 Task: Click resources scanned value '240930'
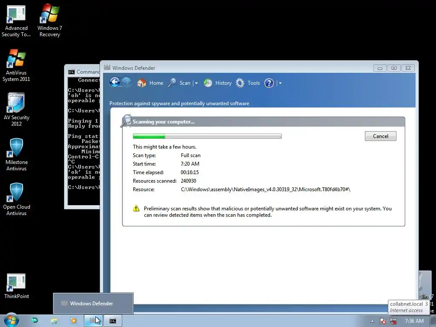[x=188, y=181]
